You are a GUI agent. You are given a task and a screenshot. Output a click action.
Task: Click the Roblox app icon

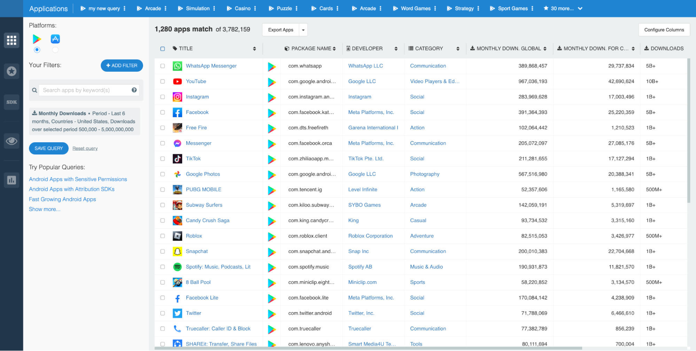[177, 236]
